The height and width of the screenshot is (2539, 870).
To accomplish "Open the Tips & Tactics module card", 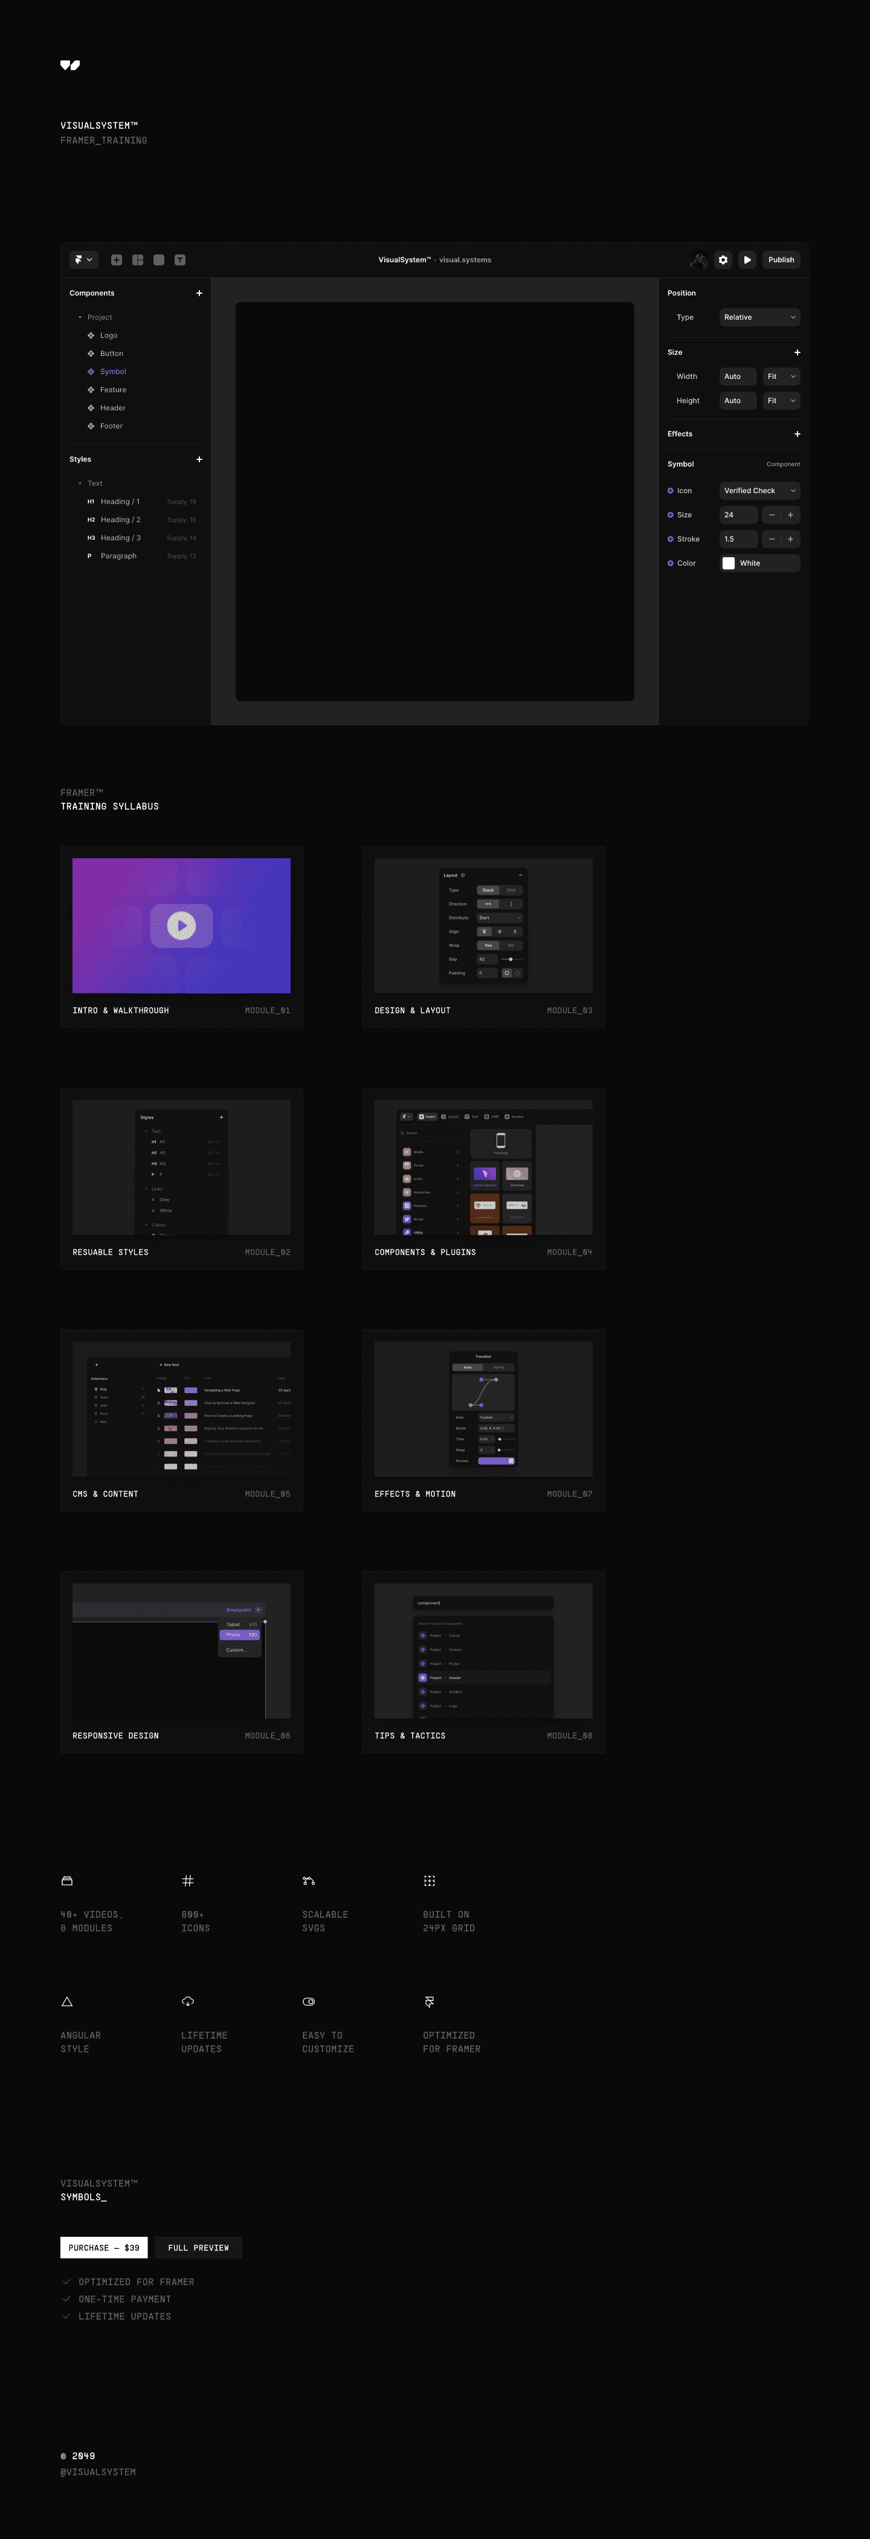I will tap(484, 1663).
